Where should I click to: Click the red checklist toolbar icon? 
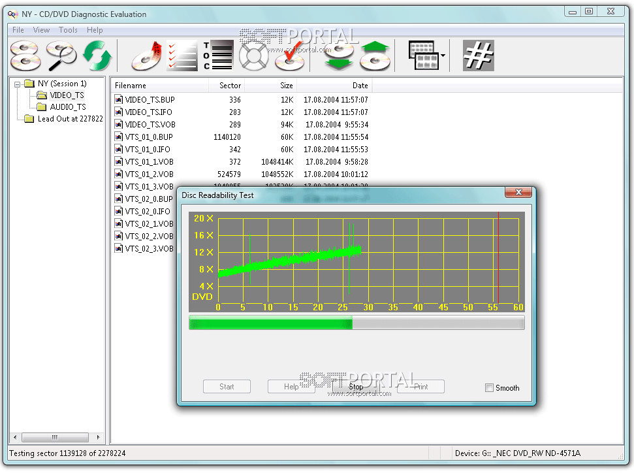tap(182, 56)
